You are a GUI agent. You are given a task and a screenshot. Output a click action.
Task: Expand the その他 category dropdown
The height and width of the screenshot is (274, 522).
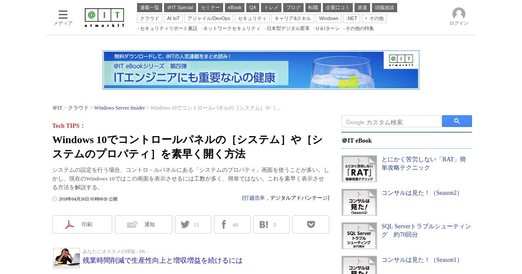374,18
